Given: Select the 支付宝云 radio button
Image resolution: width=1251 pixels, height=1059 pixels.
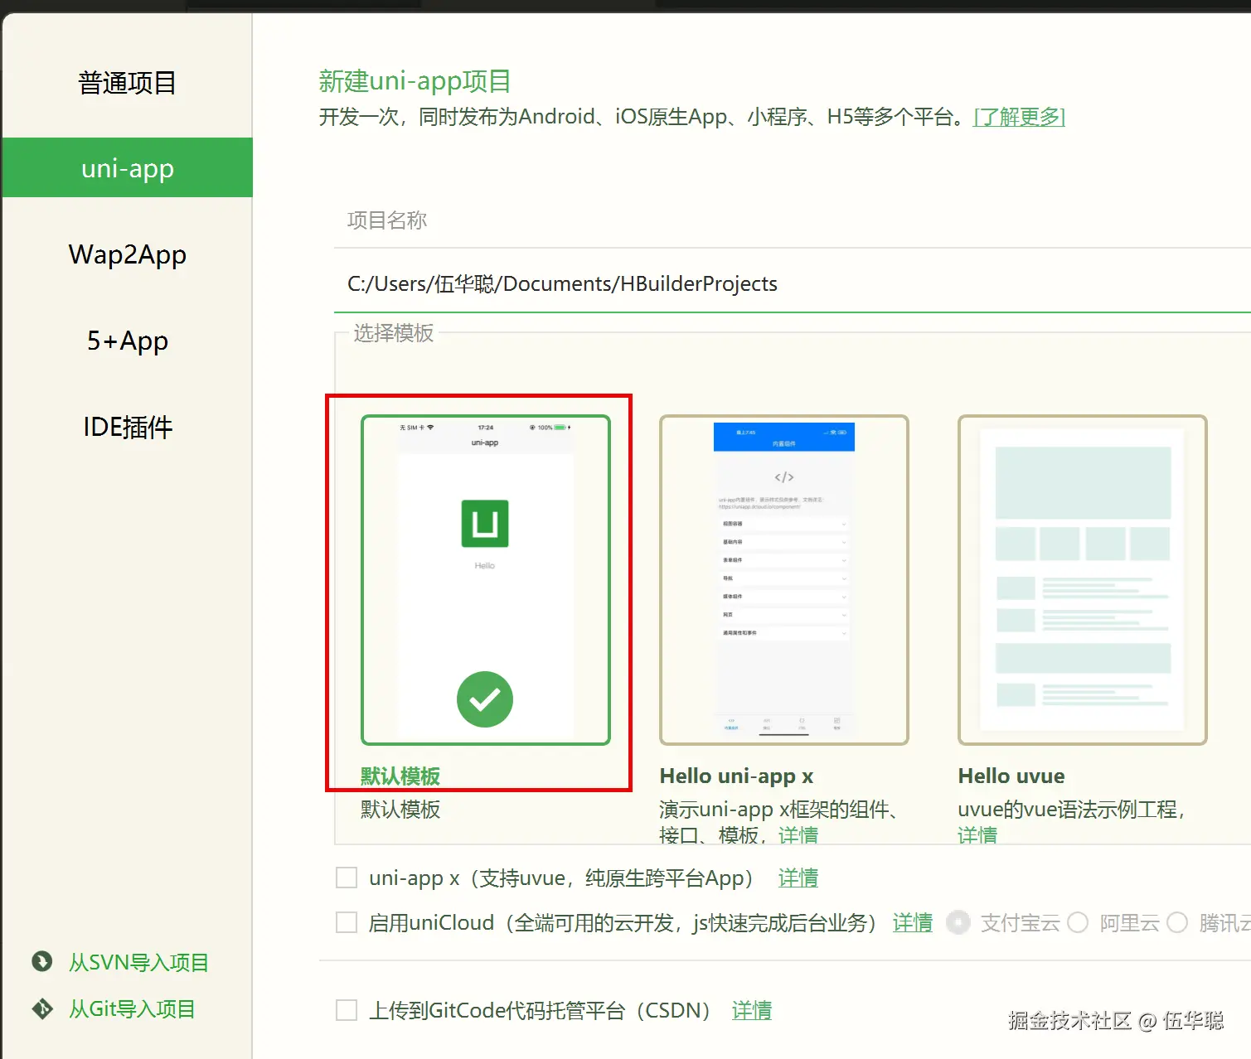Looking at the screenshot, I should tap(958, 922).
